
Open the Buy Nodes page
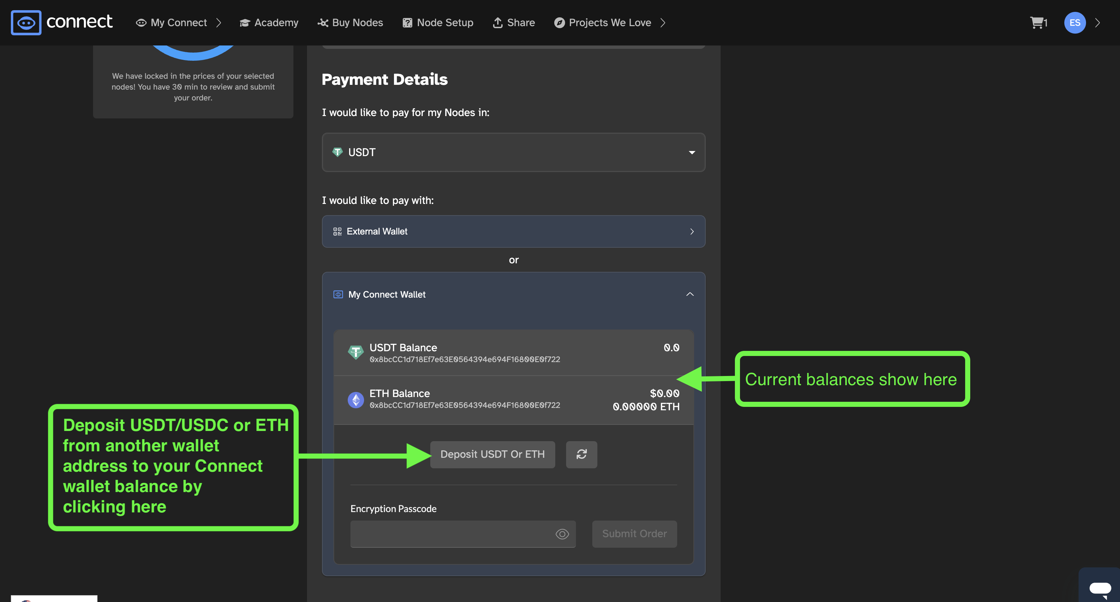pyautogui.click(x=350, y=23)
